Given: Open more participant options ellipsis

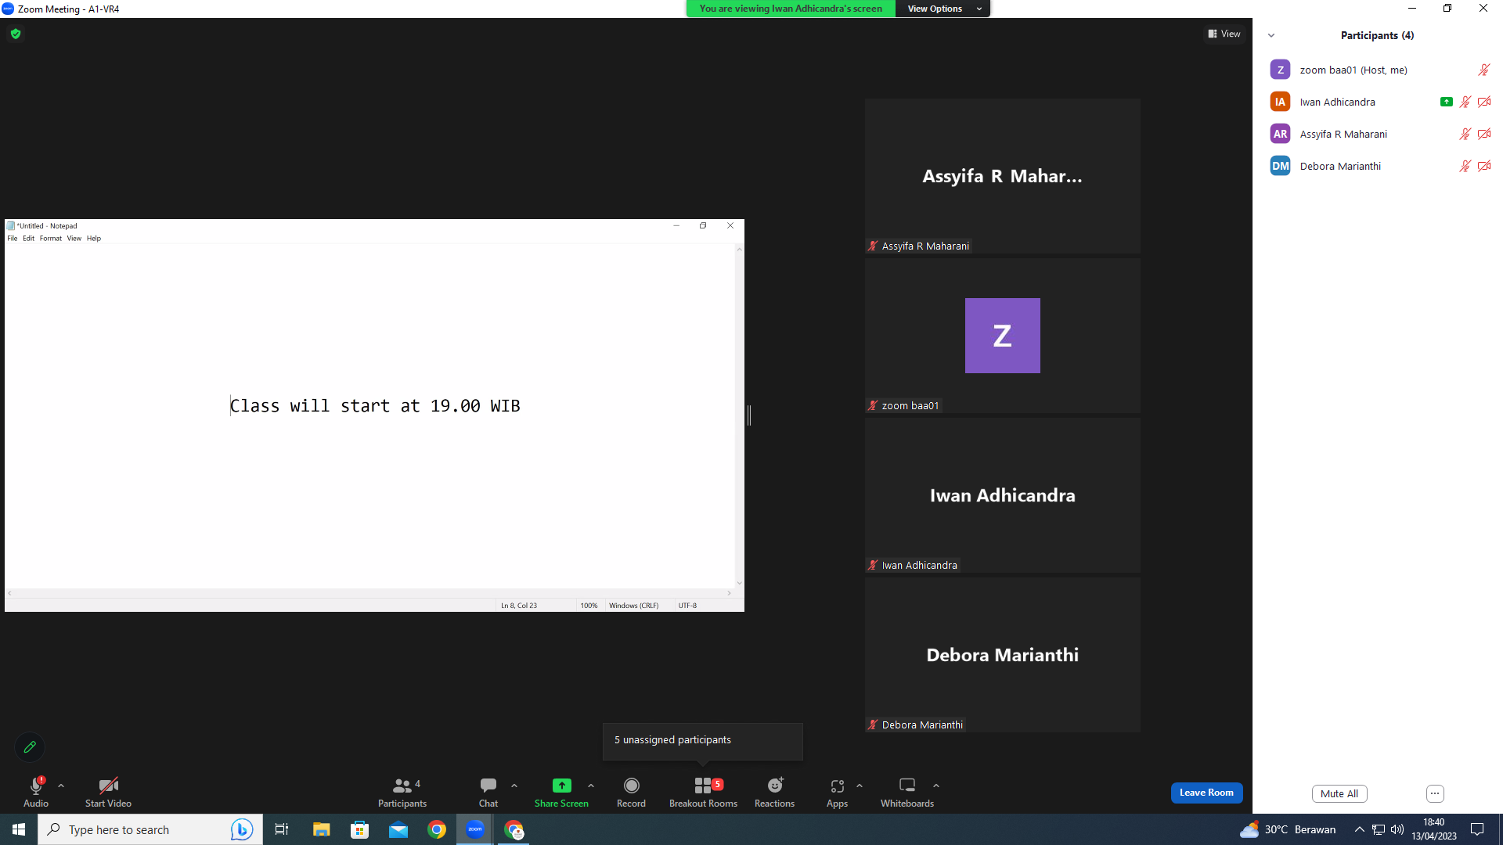Looking at the screenshot, I should coord(1435,793).
